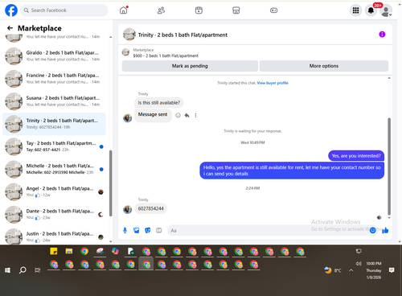
Task: Open the Marketplace storefront icon
Action: (236, 10)
